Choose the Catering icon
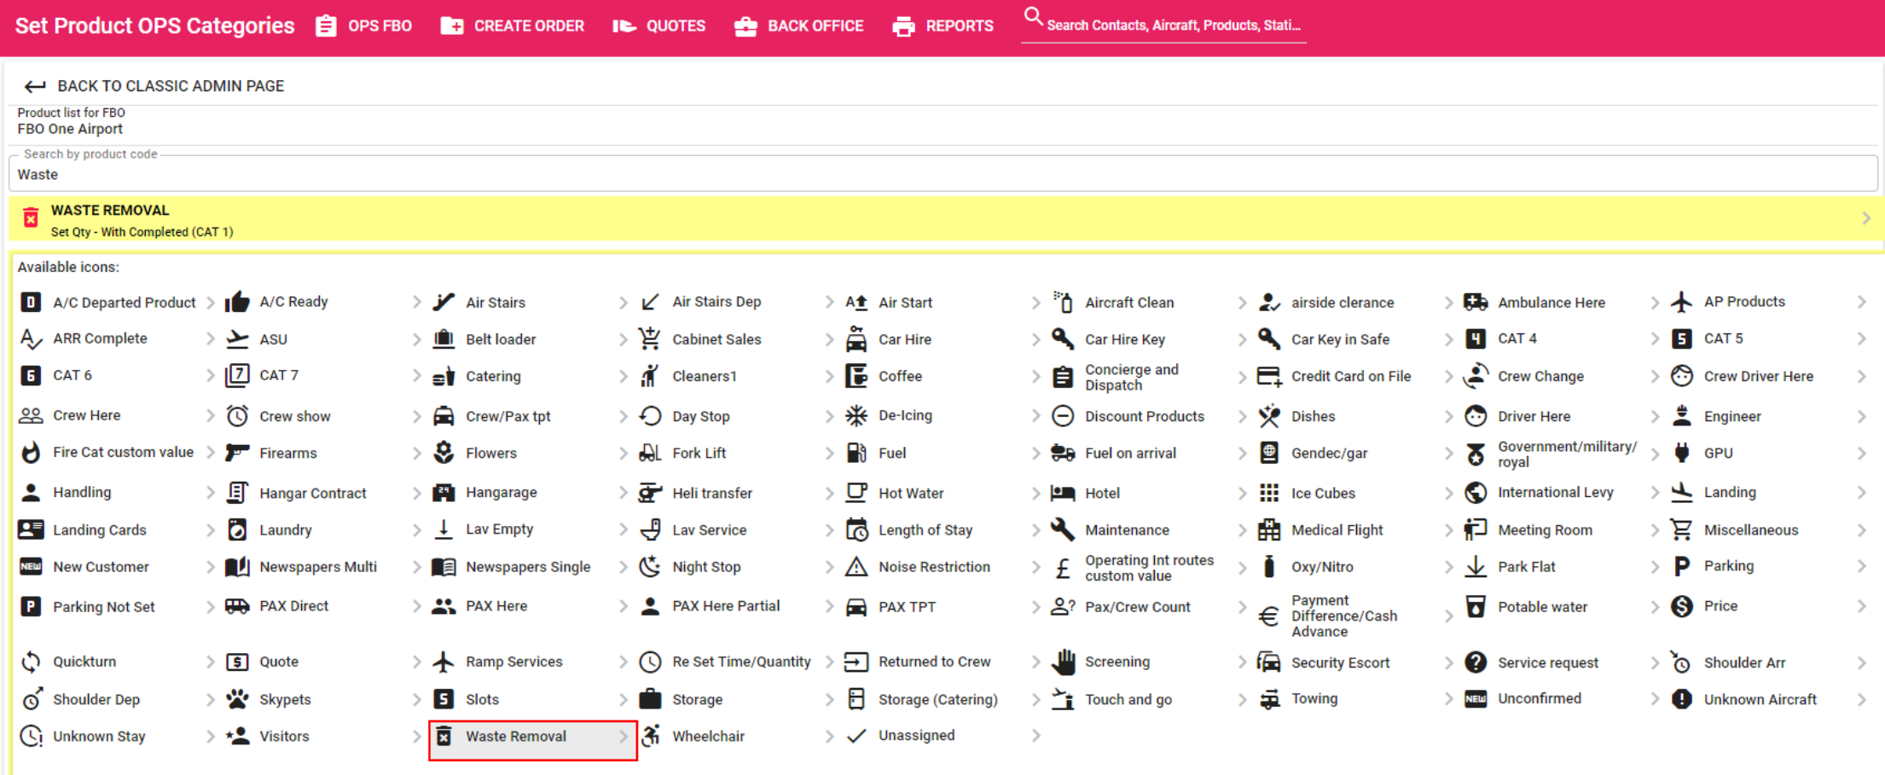The height and width of the screenshot is (775, 1885). pyautogui.click(x=444, y=376)
